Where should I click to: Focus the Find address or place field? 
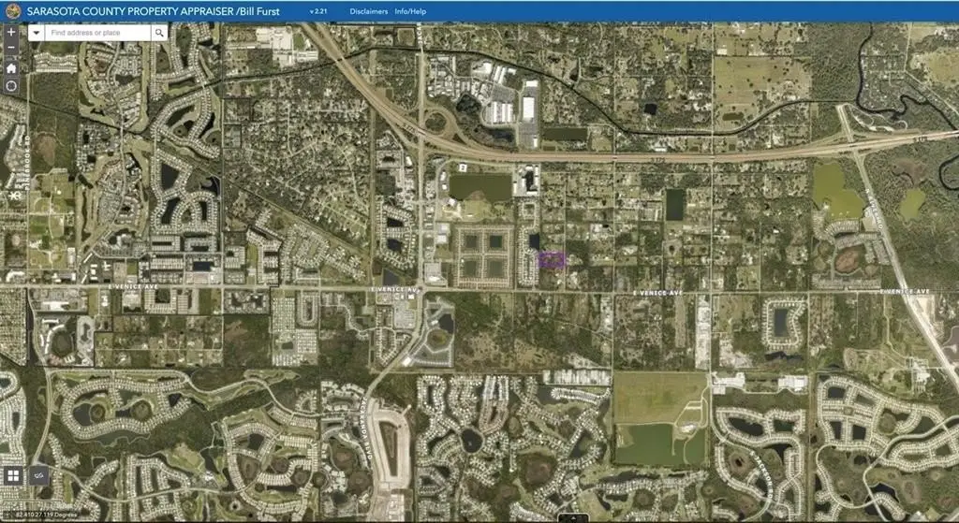click(98, 32)
